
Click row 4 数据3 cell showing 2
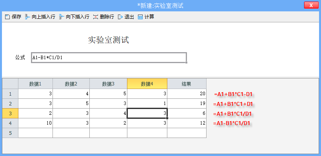pos(108,123)
